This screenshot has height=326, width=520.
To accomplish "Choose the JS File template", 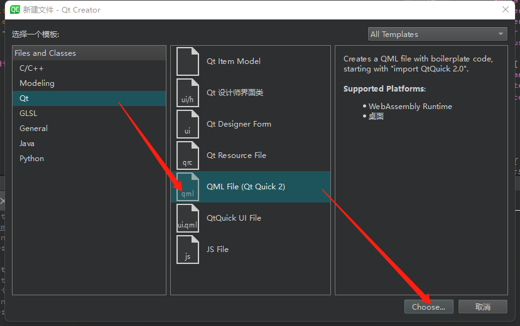I will [x=251, y=250].
